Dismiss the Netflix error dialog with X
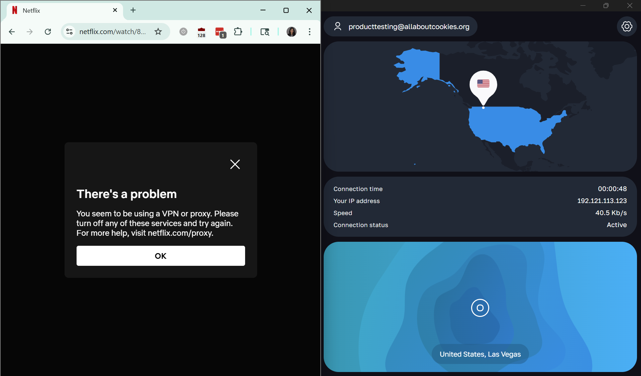 235,164
